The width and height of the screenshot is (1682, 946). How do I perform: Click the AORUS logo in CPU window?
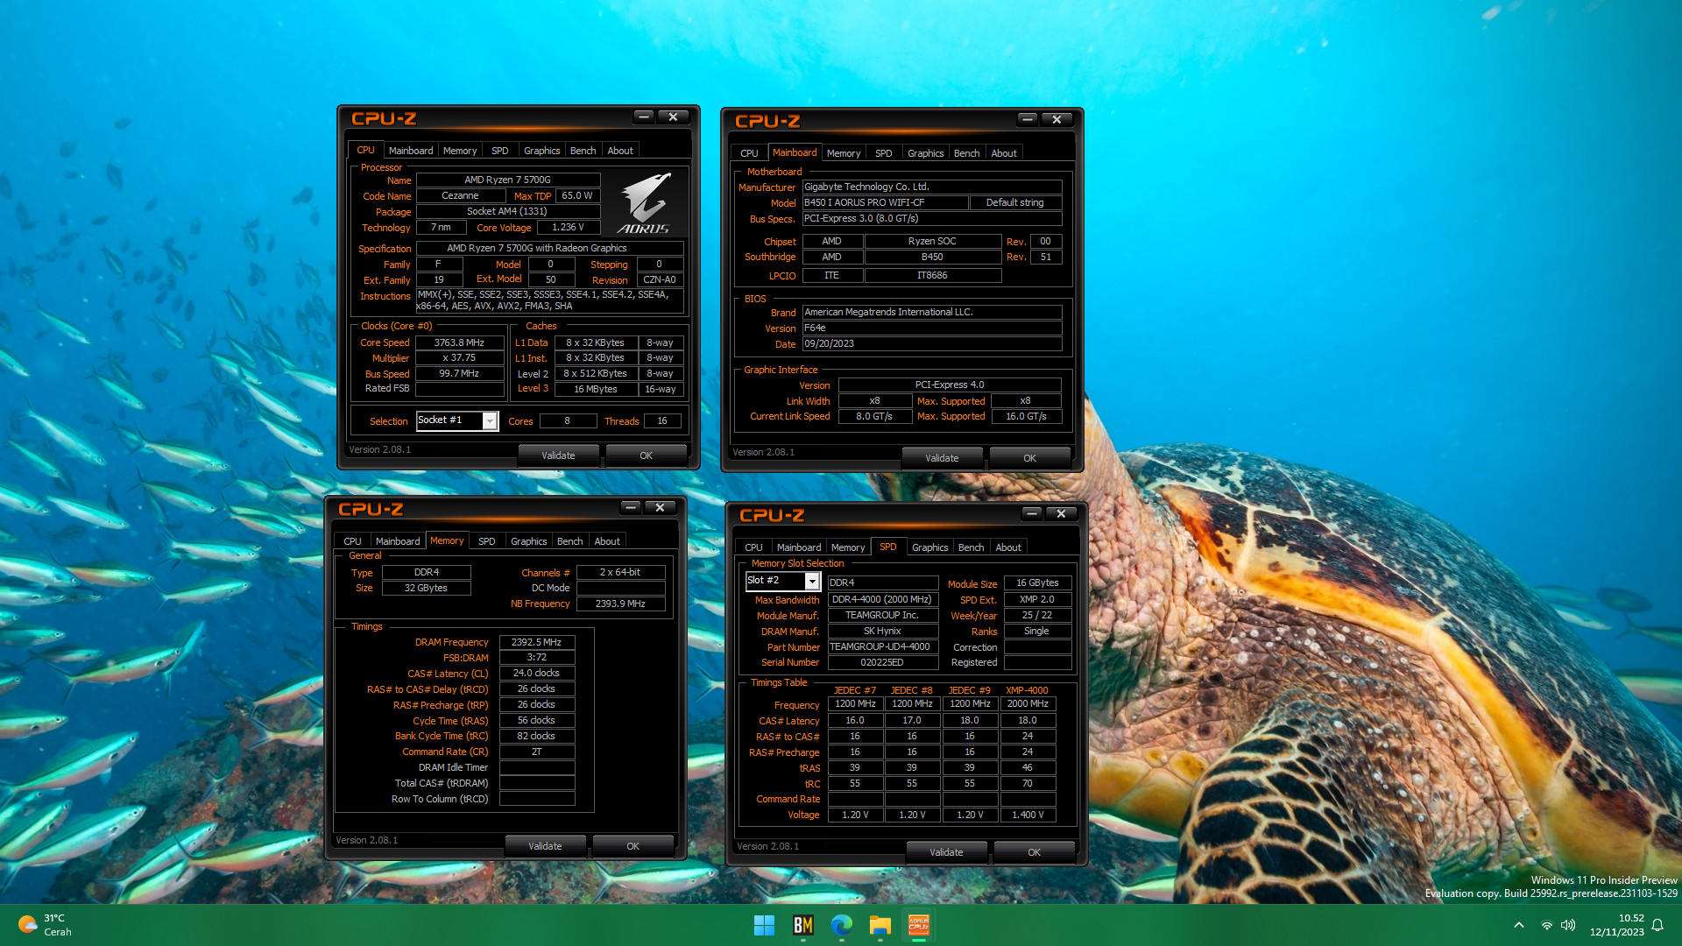(646, 202)
